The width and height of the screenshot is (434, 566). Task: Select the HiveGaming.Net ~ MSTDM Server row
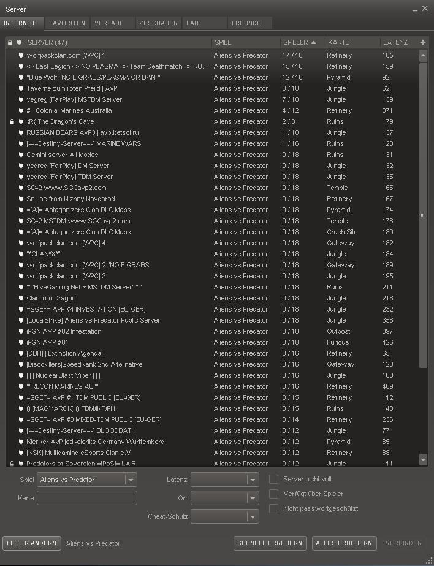(212, 288)
